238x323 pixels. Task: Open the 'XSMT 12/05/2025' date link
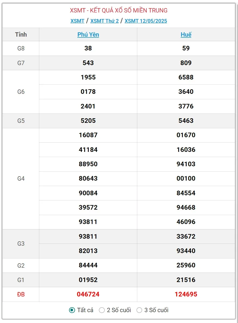click(x=146, y=21)
